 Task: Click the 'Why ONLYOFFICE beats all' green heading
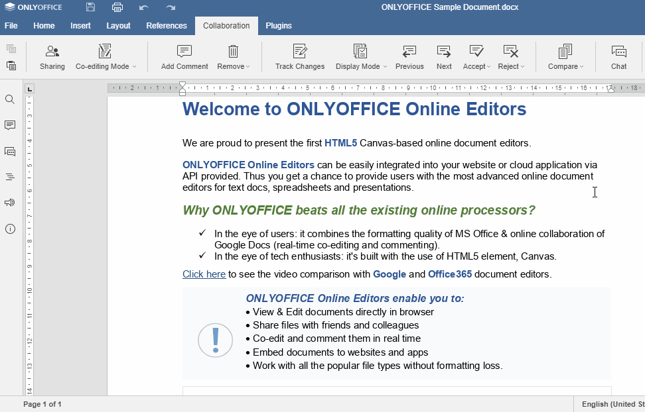[x=359, y=211]
